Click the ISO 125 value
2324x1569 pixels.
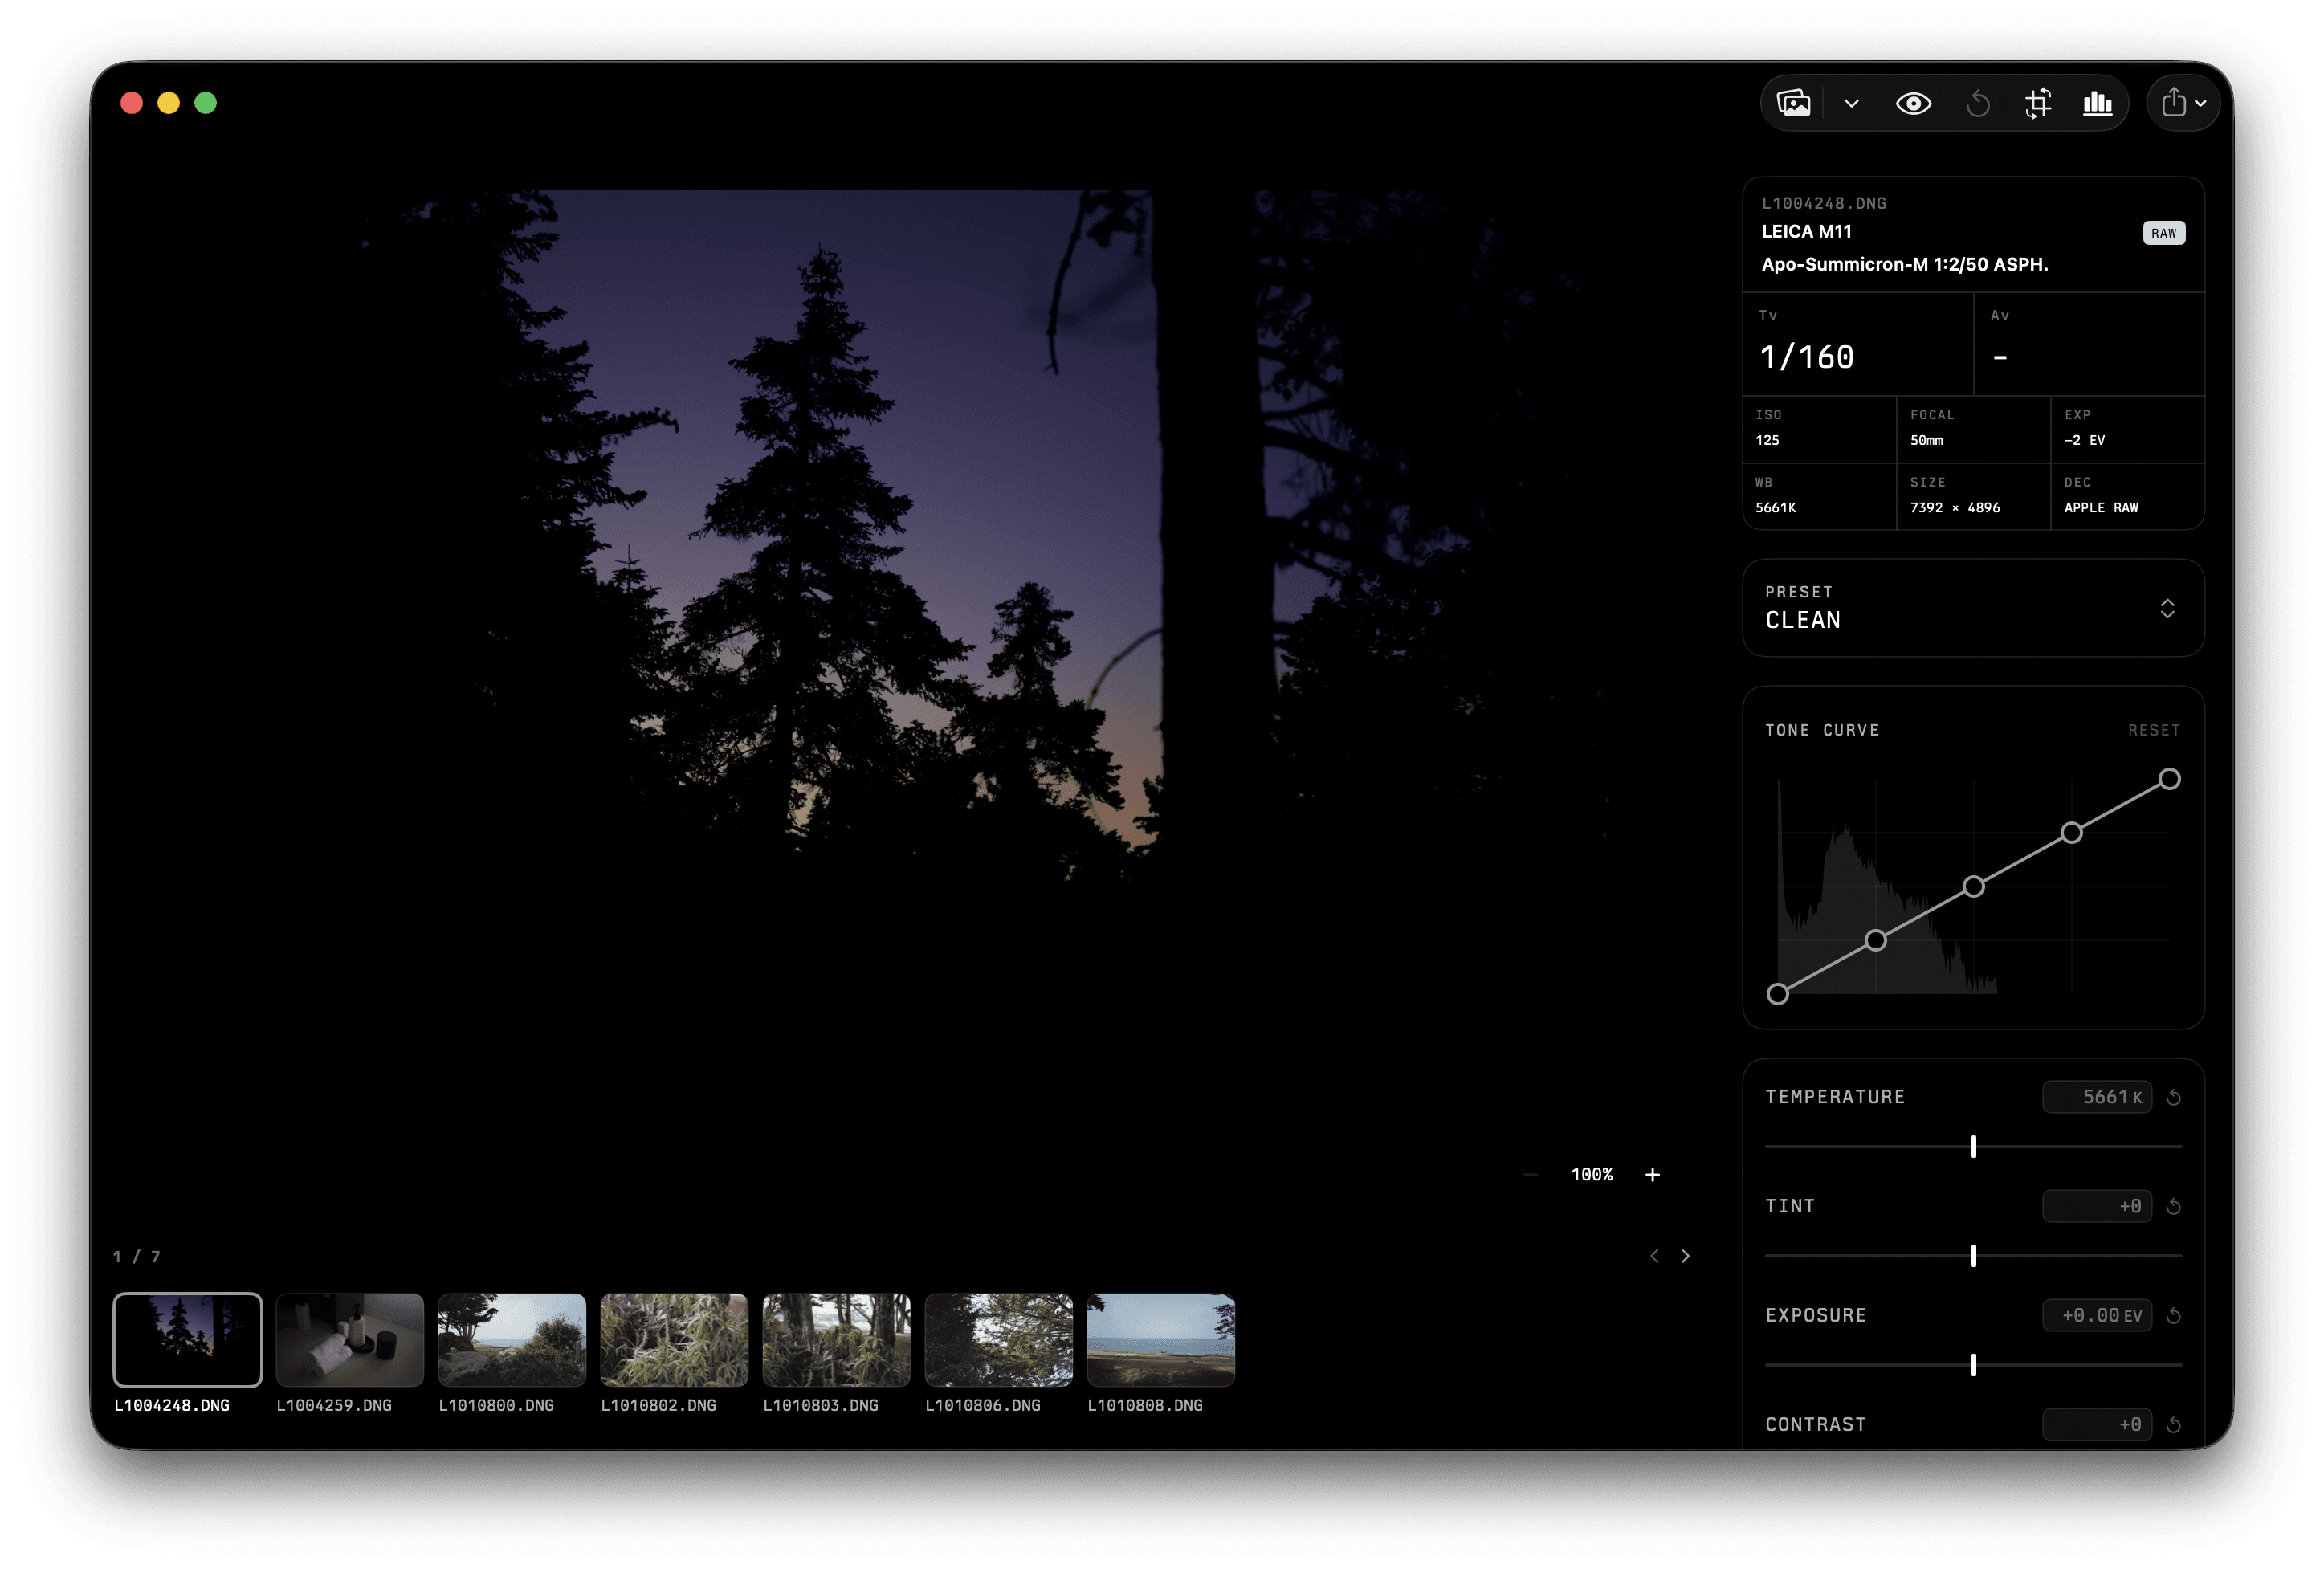[1767, 440]
